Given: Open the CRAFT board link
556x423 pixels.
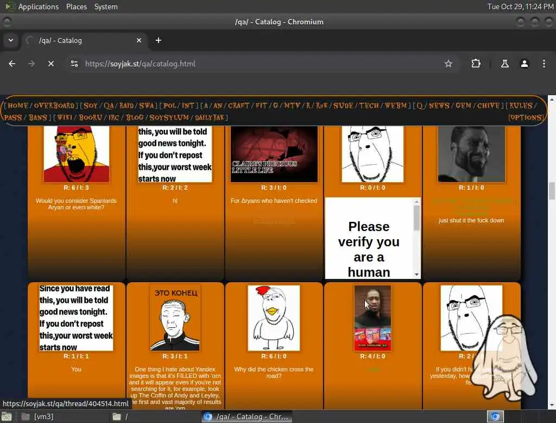Looking at the screenshot, I should point(239,105).
